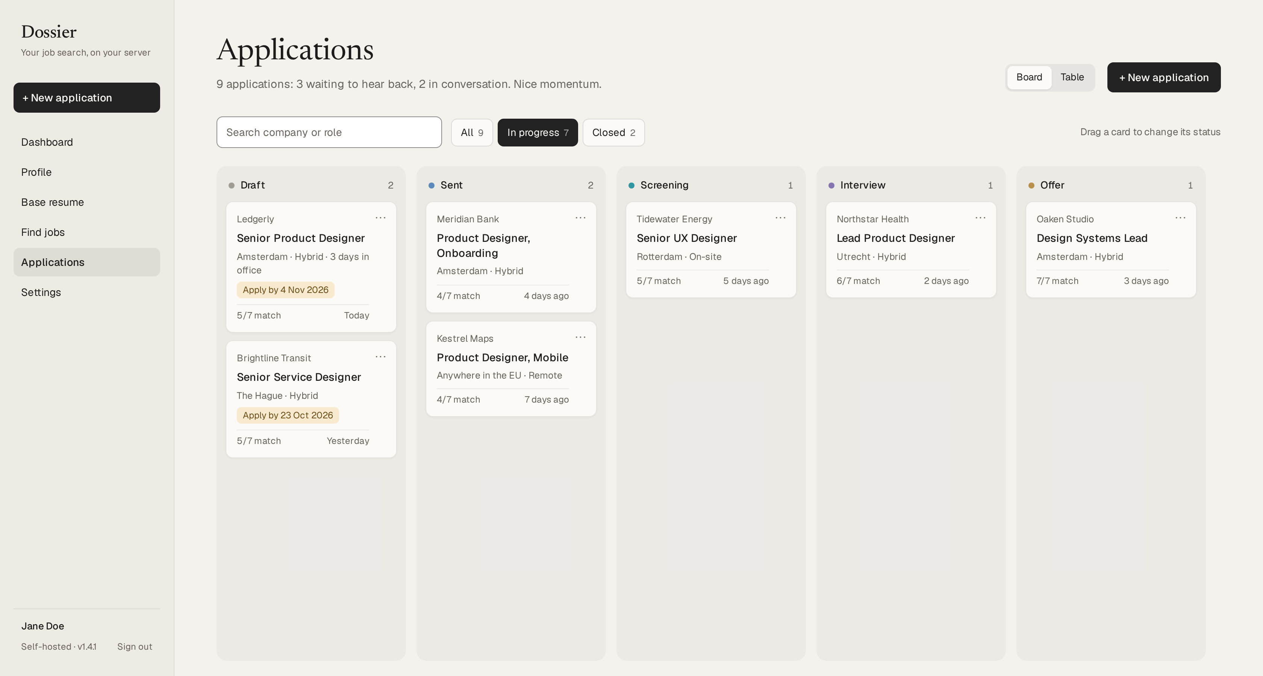1263x676 pixels.
Task: Click the Dossier logo title
Action: pyautogui.click(x=48, y=32)
